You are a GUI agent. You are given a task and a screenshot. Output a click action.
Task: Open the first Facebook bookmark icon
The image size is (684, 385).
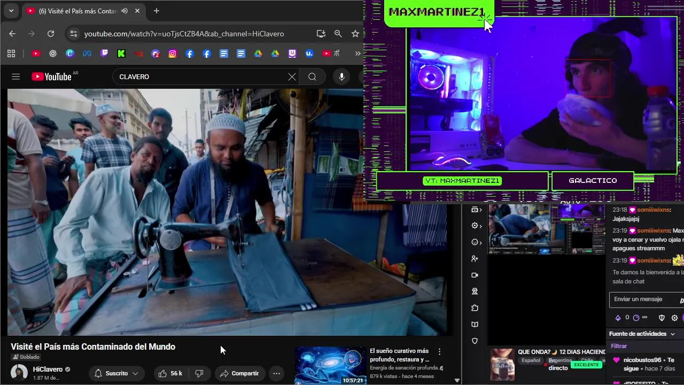pos(190,53)
